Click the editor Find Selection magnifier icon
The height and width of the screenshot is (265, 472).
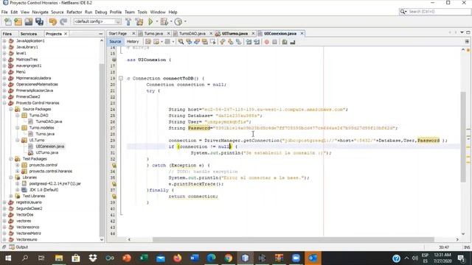click(x=181, y=42)
